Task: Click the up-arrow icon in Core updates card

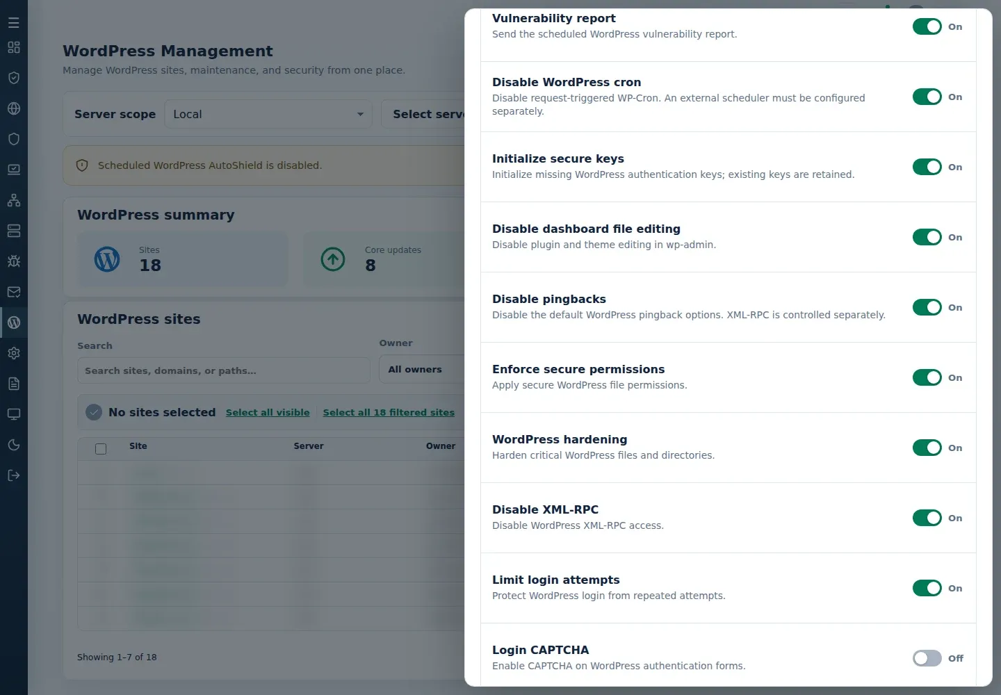Action: click(x=333, y=259)
